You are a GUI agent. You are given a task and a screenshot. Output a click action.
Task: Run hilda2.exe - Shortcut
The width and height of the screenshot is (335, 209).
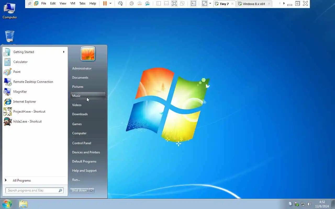click(35, 121)
